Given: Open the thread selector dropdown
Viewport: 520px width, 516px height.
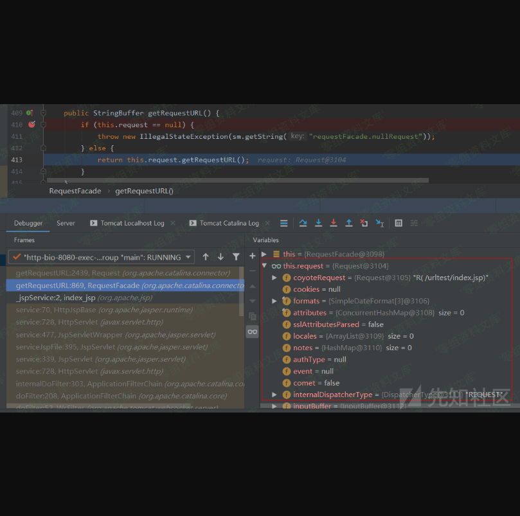Looking at the screenshot, I should coord(101,257).
